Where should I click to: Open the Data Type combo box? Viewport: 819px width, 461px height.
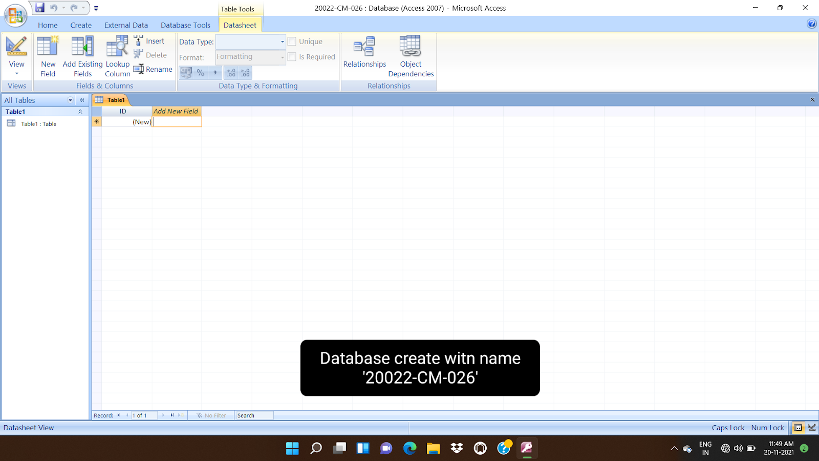250,42
